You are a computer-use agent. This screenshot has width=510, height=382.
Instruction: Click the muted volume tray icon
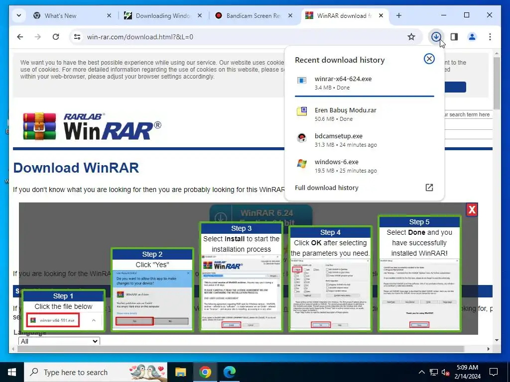(x=446, y=372)
